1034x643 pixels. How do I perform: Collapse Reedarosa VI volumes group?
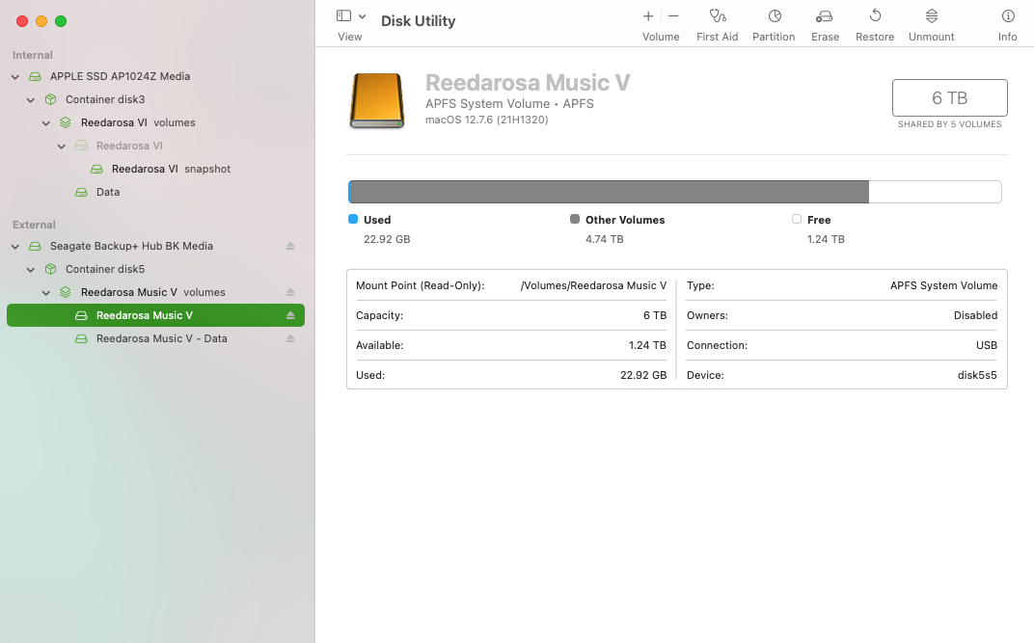46,123
